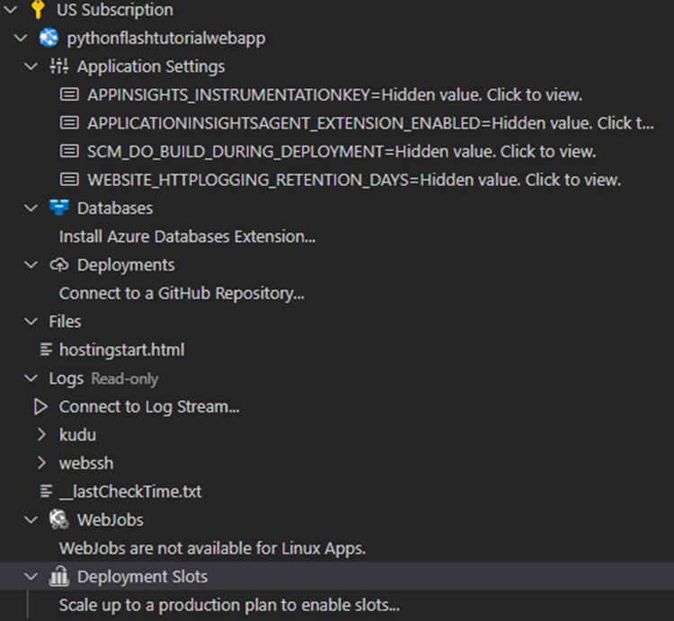The image size is (674, 621).
Task: Select the Application Settings label
Action: (x=151, y=67)
